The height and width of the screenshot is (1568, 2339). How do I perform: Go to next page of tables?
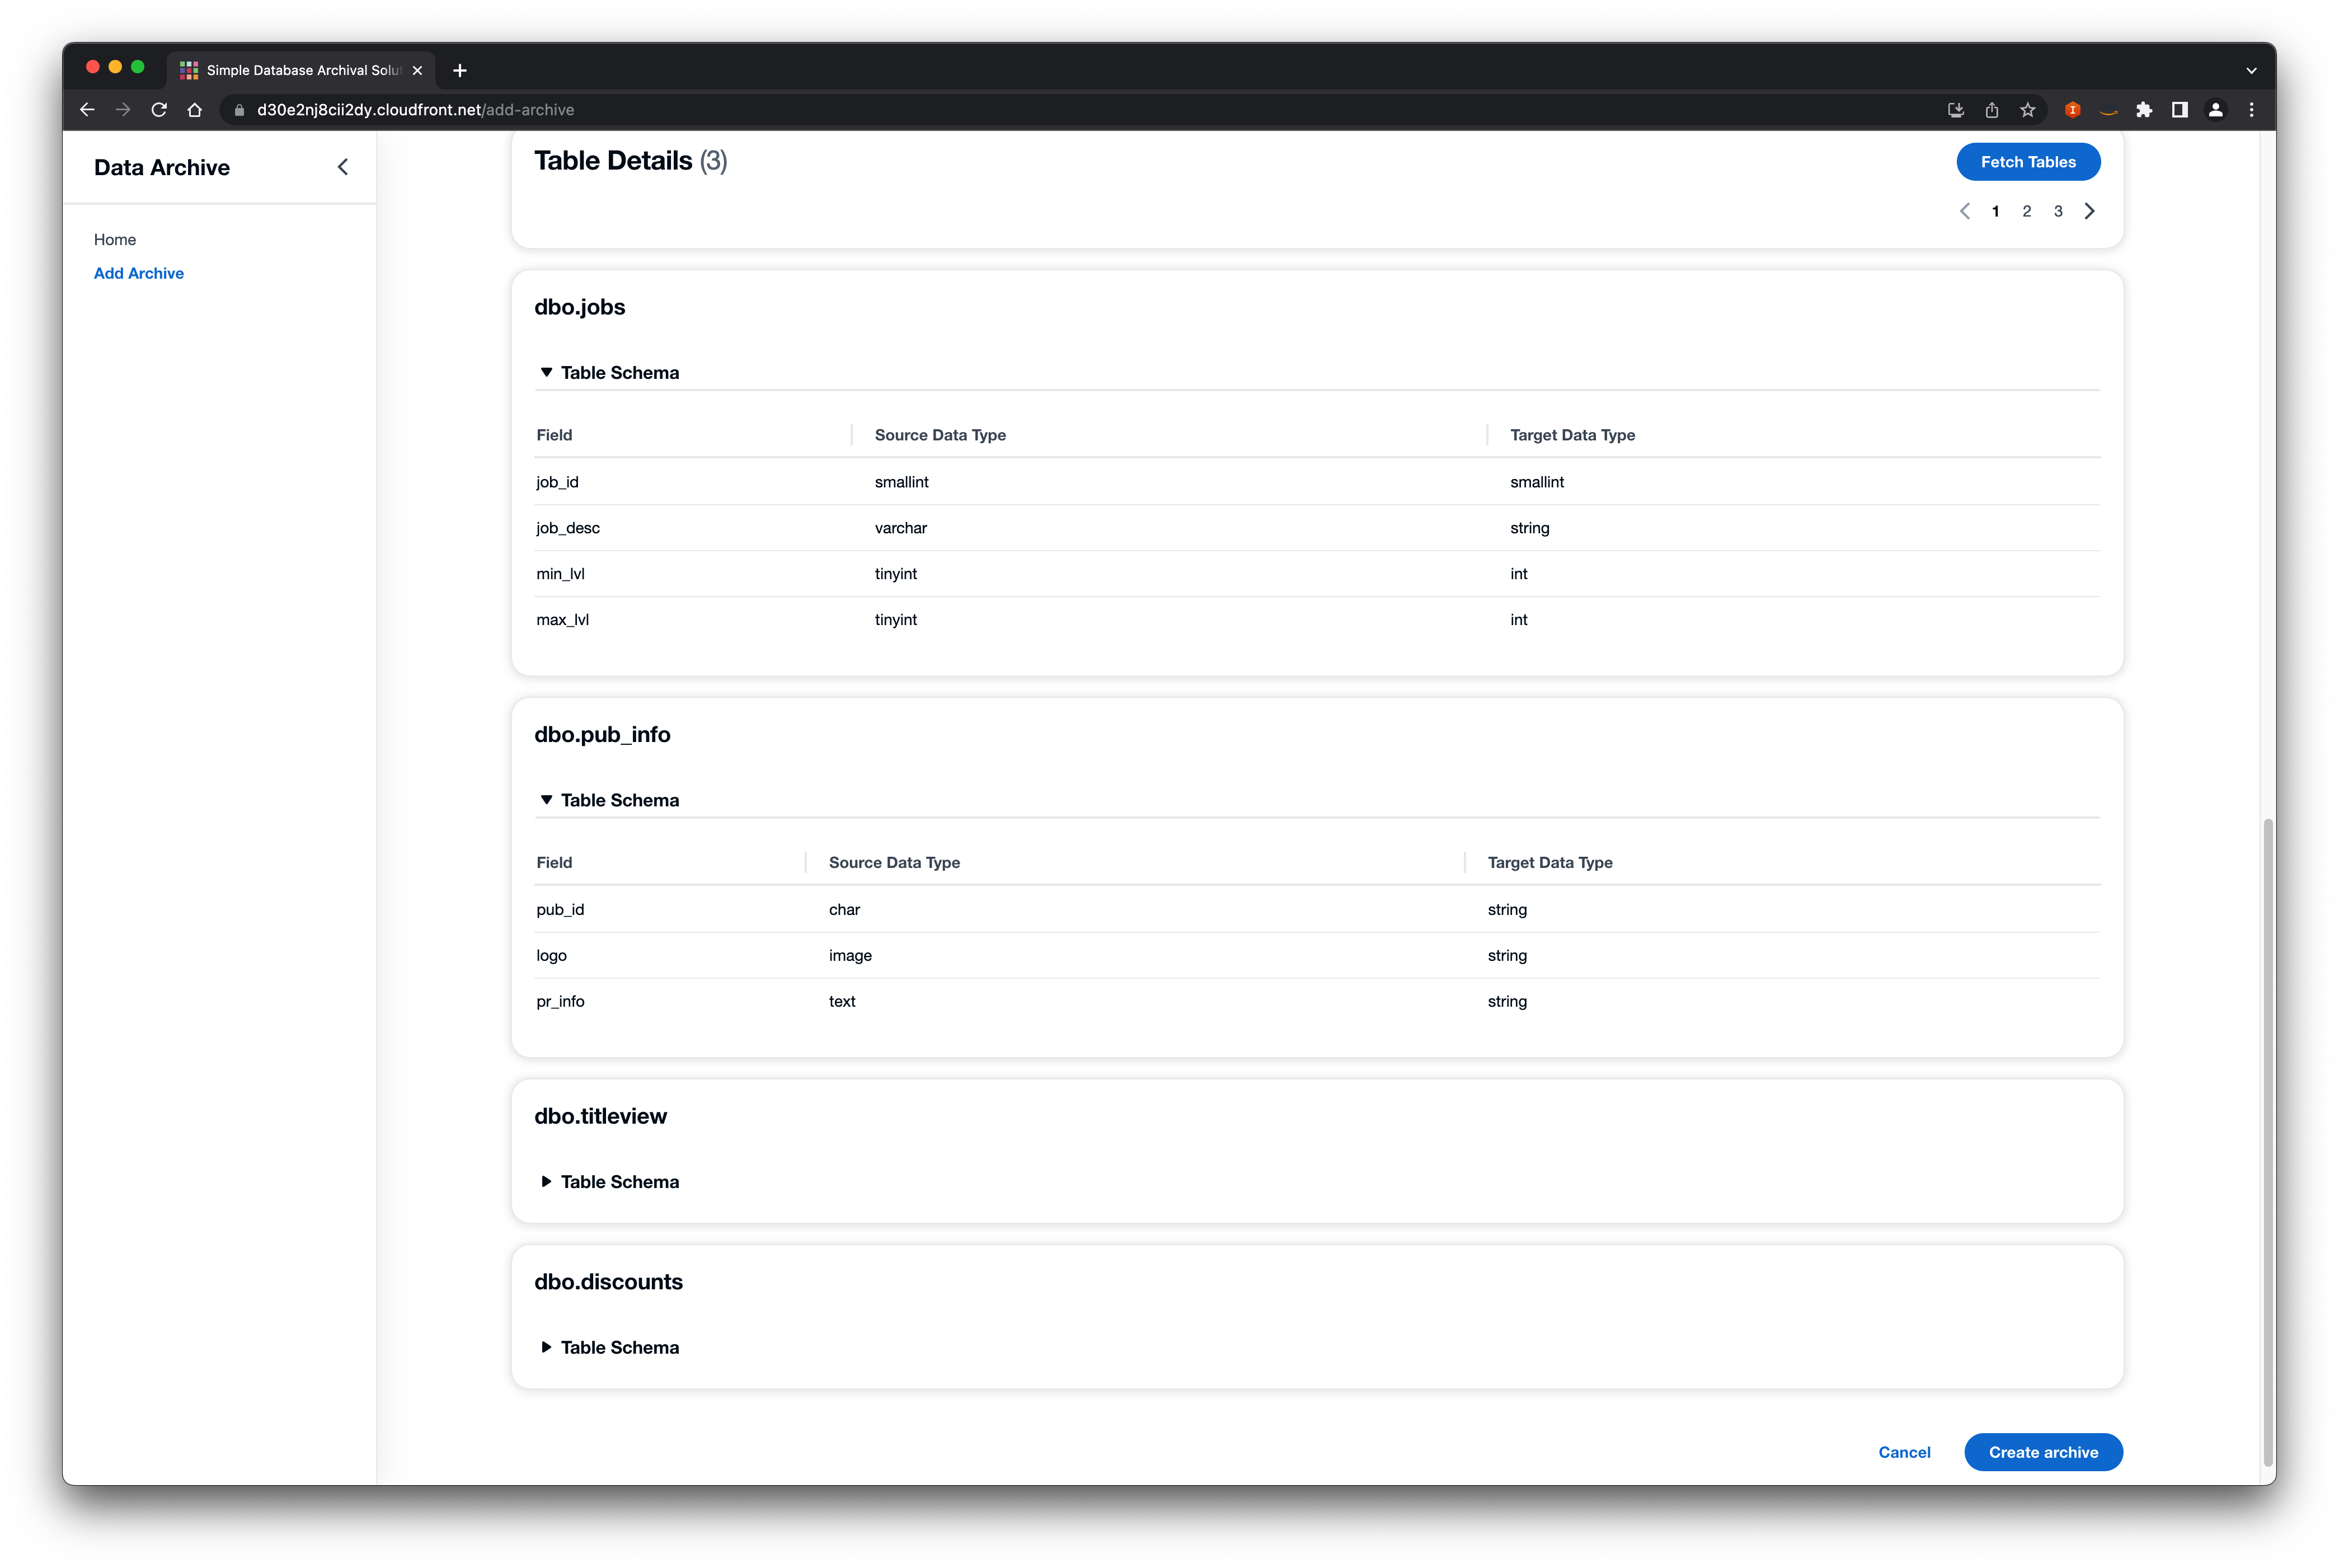pyautogui.click(x=2090, y=211)
